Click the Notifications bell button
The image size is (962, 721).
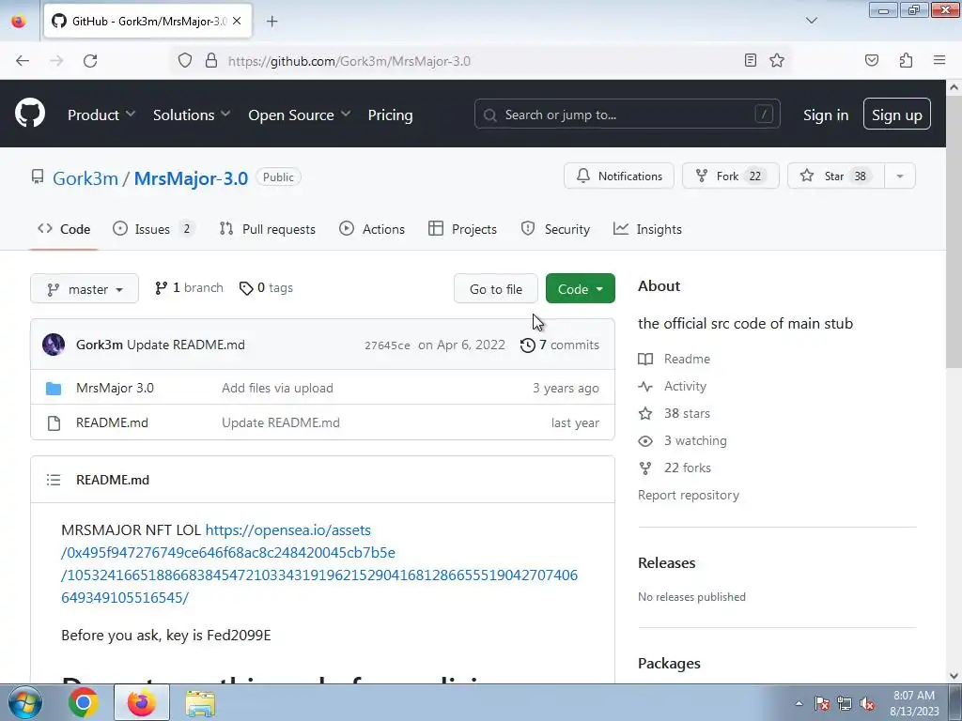pyautogui.click(x=618, y=176)
